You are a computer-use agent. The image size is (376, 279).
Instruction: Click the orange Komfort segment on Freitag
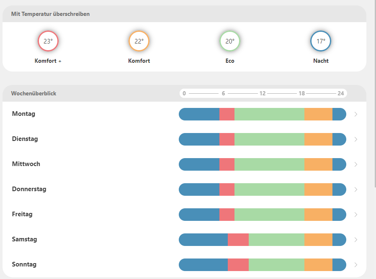[x=318, y=215]
